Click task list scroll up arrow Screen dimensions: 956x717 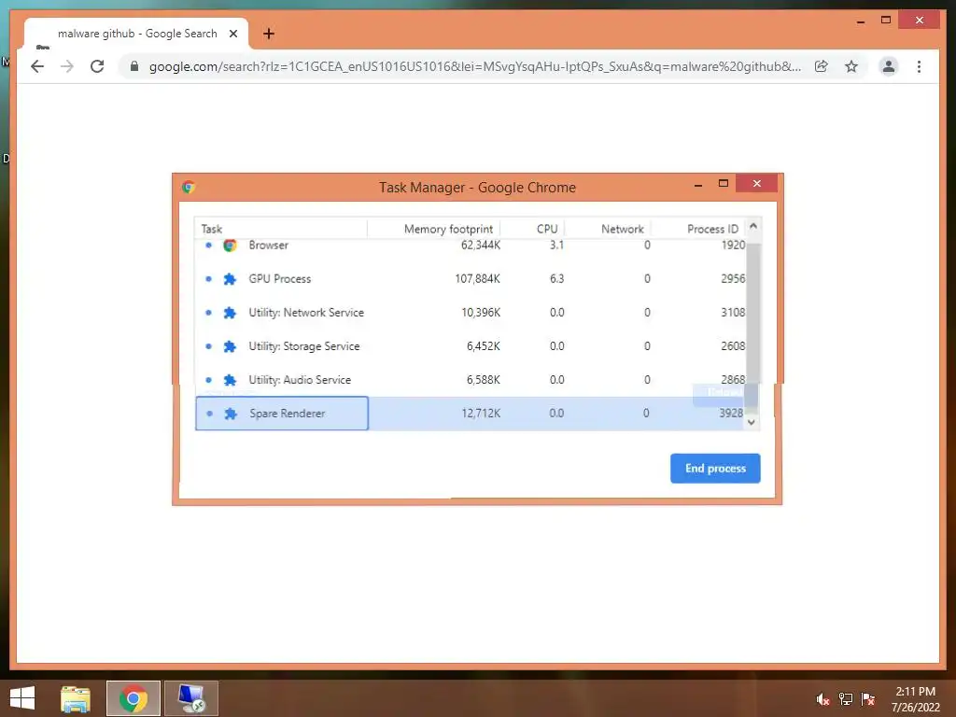pyautogui.click(x=753, y=226)
